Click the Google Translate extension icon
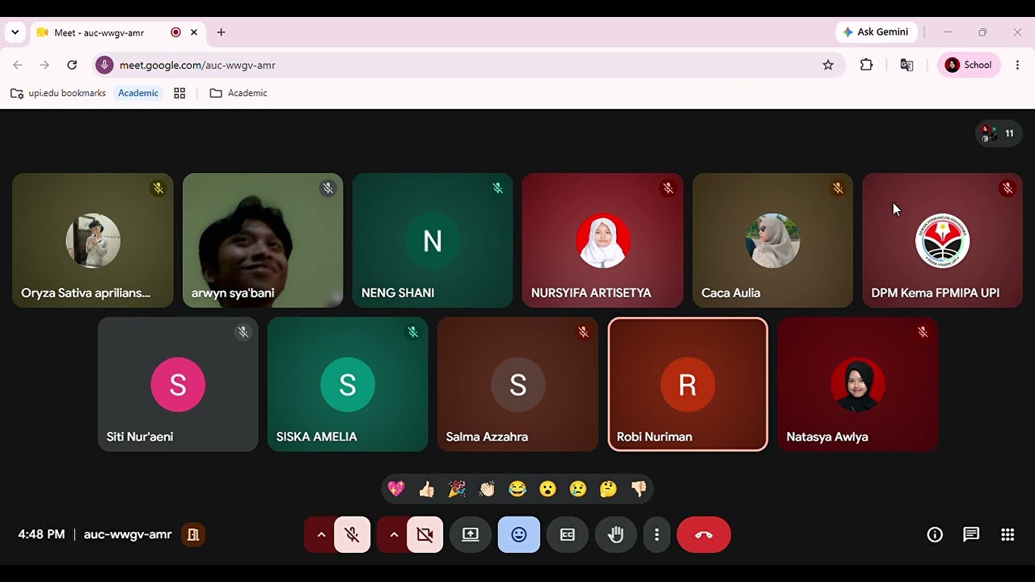 pyautogui.click(x=906, y=65)
